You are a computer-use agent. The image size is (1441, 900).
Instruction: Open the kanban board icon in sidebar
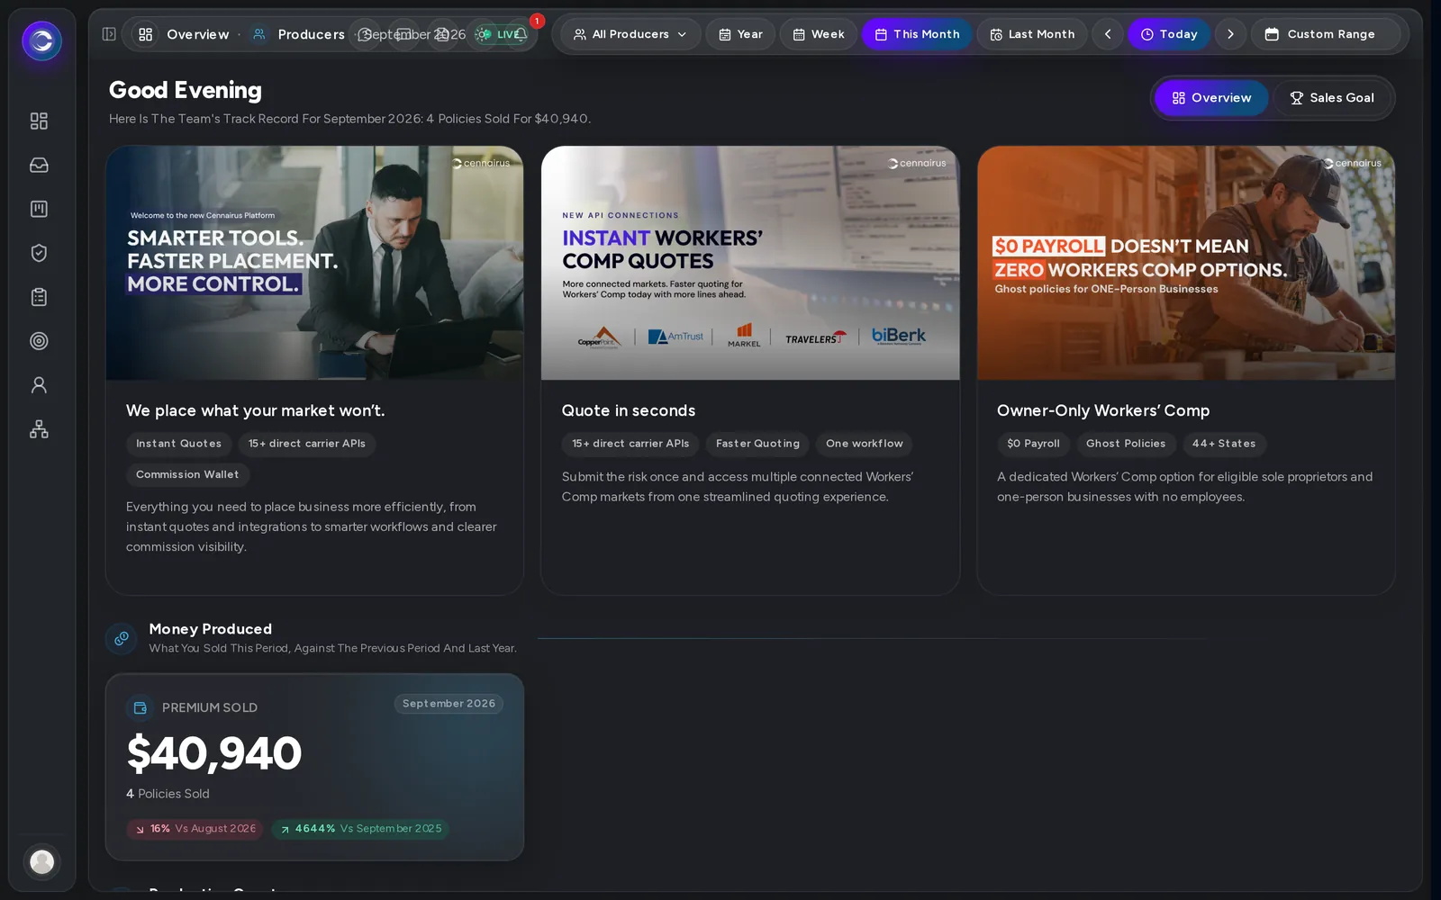point(39,209)
